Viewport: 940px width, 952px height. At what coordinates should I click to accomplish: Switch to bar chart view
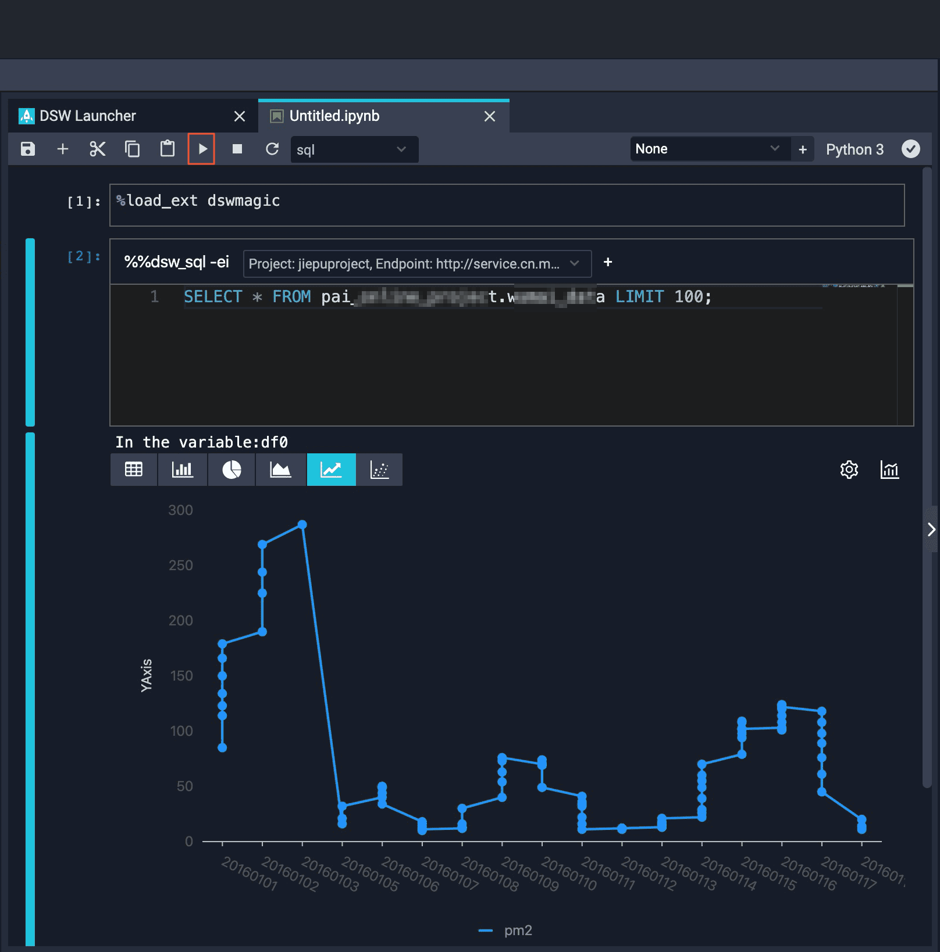(x=182, y=470)
